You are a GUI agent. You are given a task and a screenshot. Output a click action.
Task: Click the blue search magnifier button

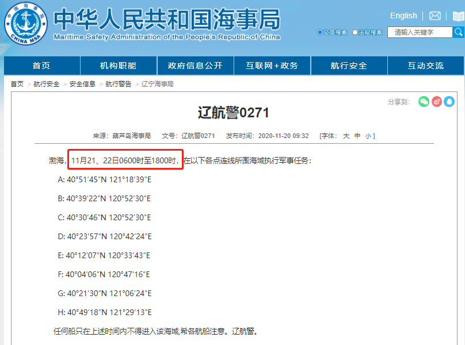click(x=459, y=32)
